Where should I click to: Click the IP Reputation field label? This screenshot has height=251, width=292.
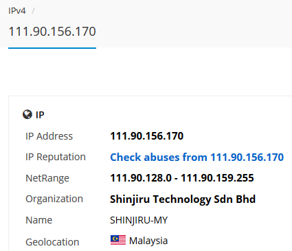pos(56,157)
